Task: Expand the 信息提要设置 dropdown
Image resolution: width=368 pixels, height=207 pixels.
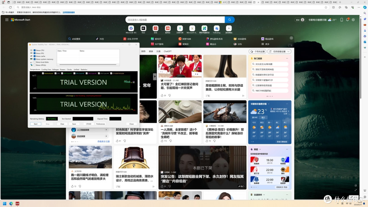Action: tap(279, 51)
